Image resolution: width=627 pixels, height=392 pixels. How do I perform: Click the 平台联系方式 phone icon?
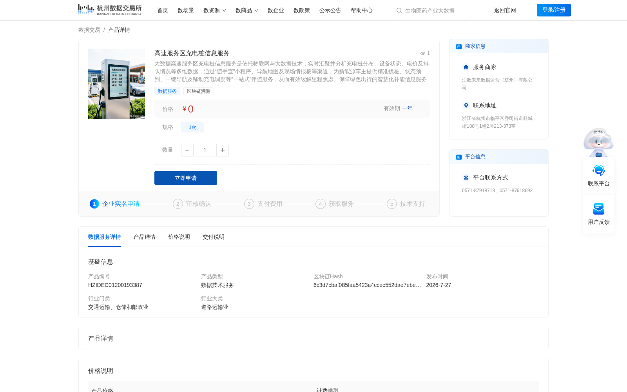tap(466, 178)
